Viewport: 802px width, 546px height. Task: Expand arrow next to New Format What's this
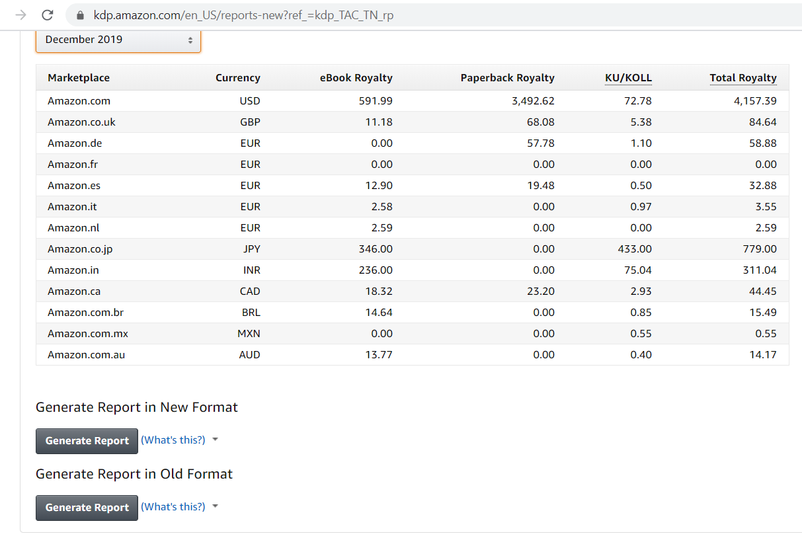coord(215,440)
